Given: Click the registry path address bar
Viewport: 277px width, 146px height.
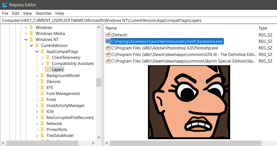Looking at the screenshot, I should click(139, 20).
